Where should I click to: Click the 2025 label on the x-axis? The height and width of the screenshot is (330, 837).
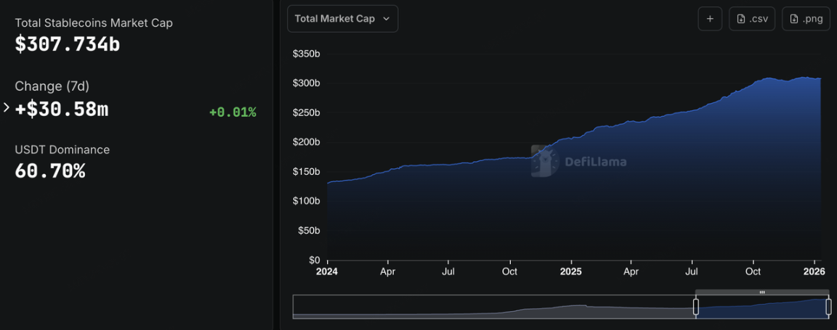click(x=570, y=272)
